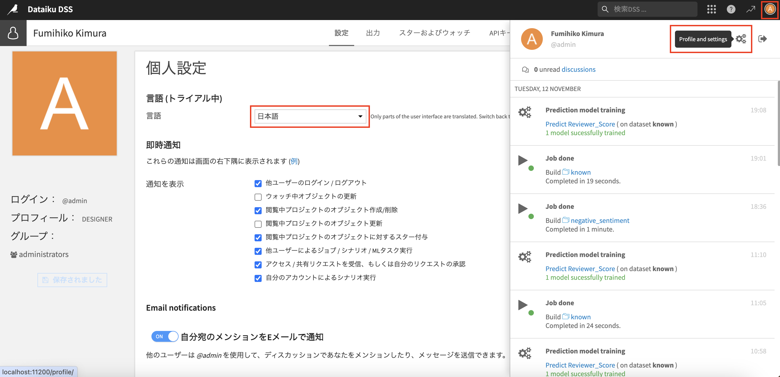Viewport: 780px width, 377px height.
Task: Click the orange user avatar in top bar
Action: (770, 9)
